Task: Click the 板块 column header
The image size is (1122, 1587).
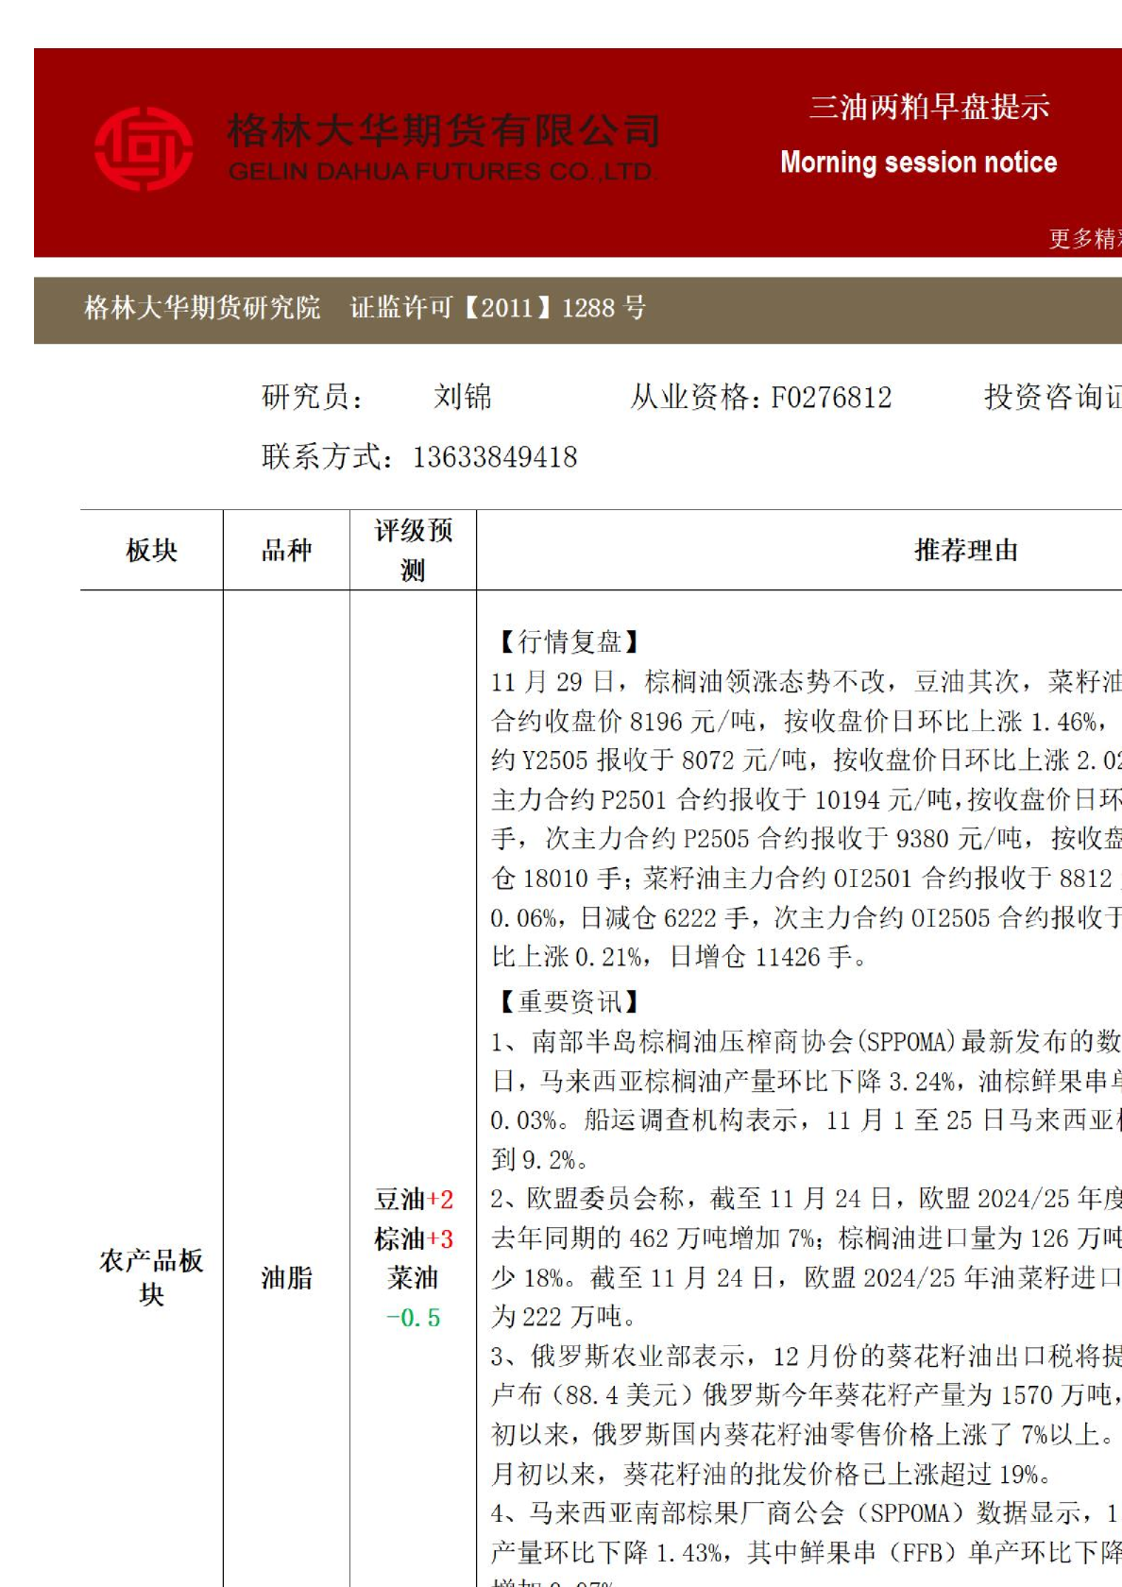Action: click(x=151, y=550)
